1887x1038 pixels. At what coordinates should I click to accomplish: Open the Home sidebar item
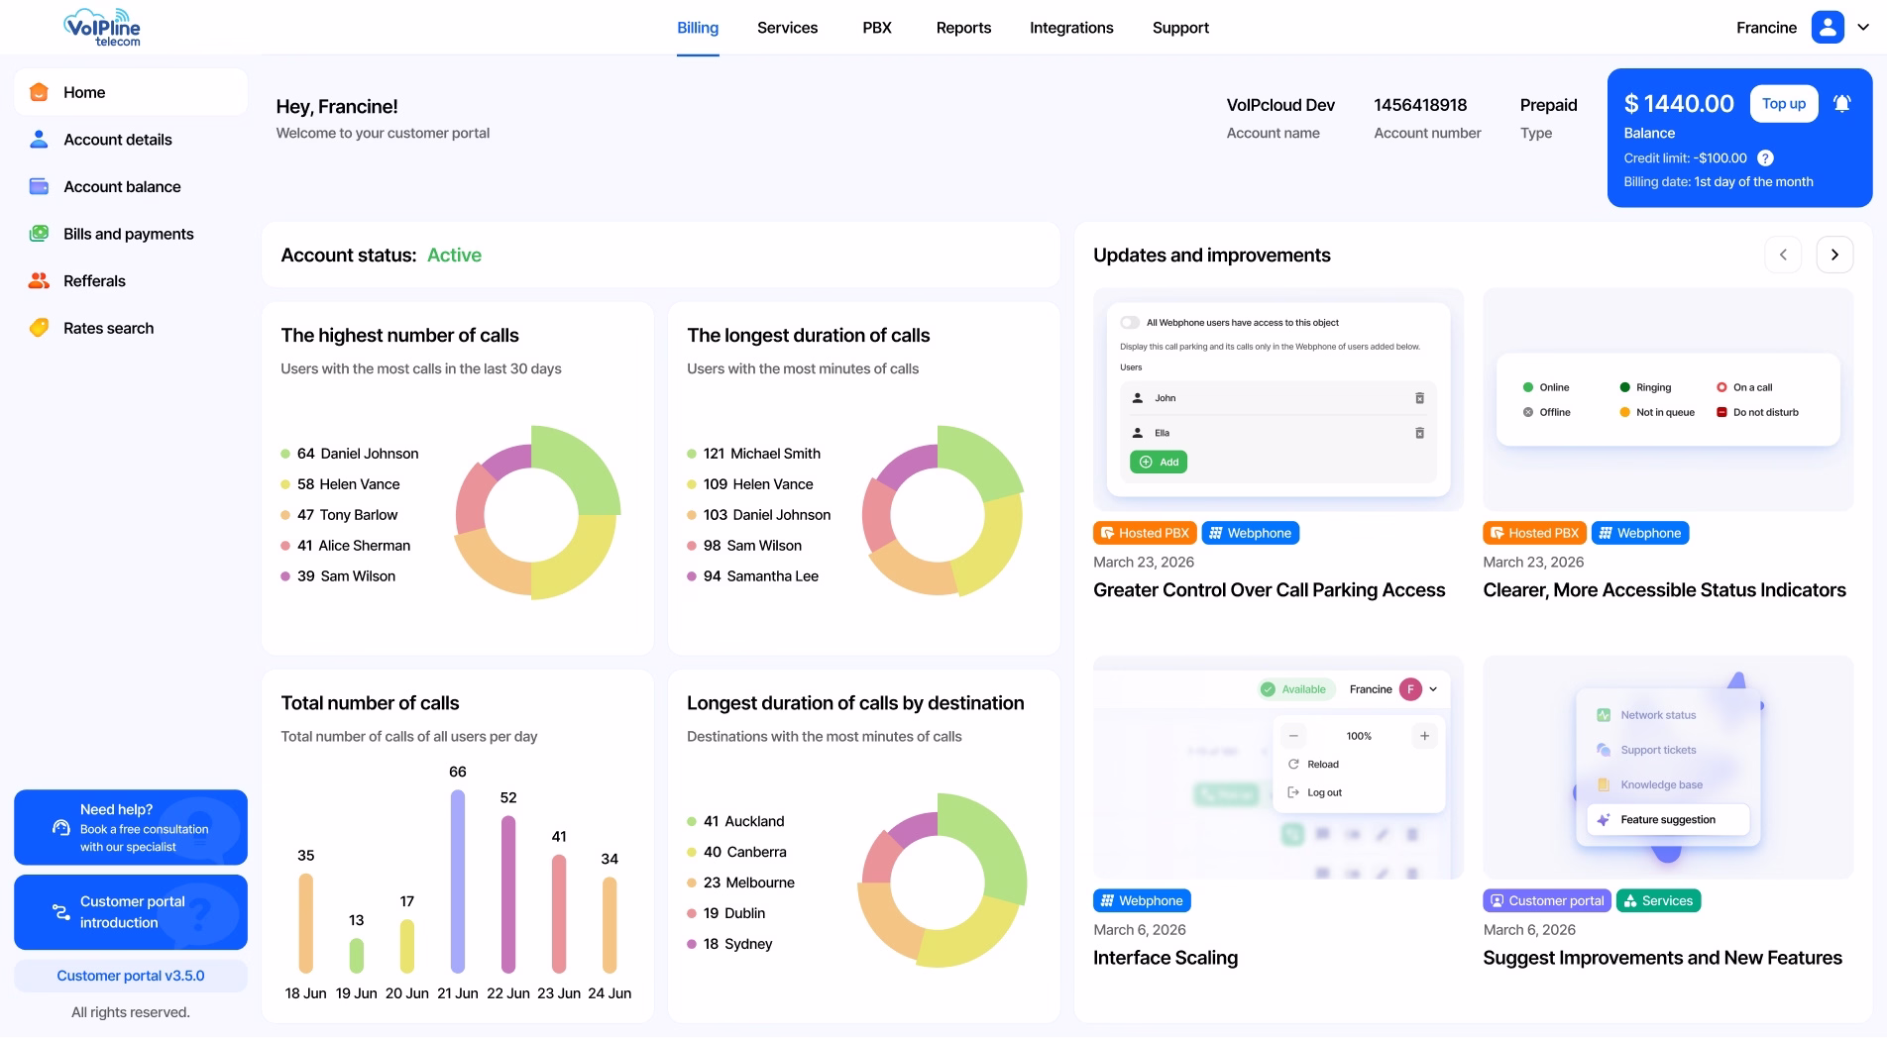click(x=130, y=92)
